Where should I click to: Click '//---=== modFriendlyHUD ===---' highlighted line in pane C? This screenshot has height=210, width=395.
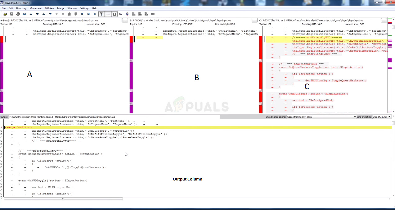317,37
